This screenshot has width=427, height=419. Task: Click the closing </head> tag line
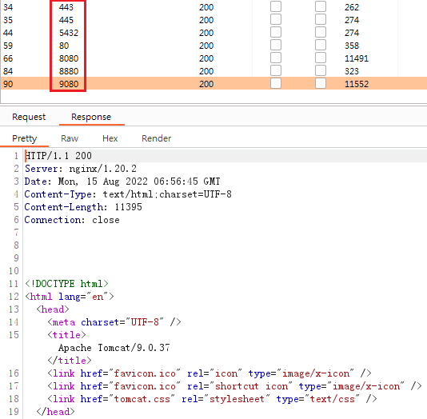pyautogui.click(x=55, y=412)
